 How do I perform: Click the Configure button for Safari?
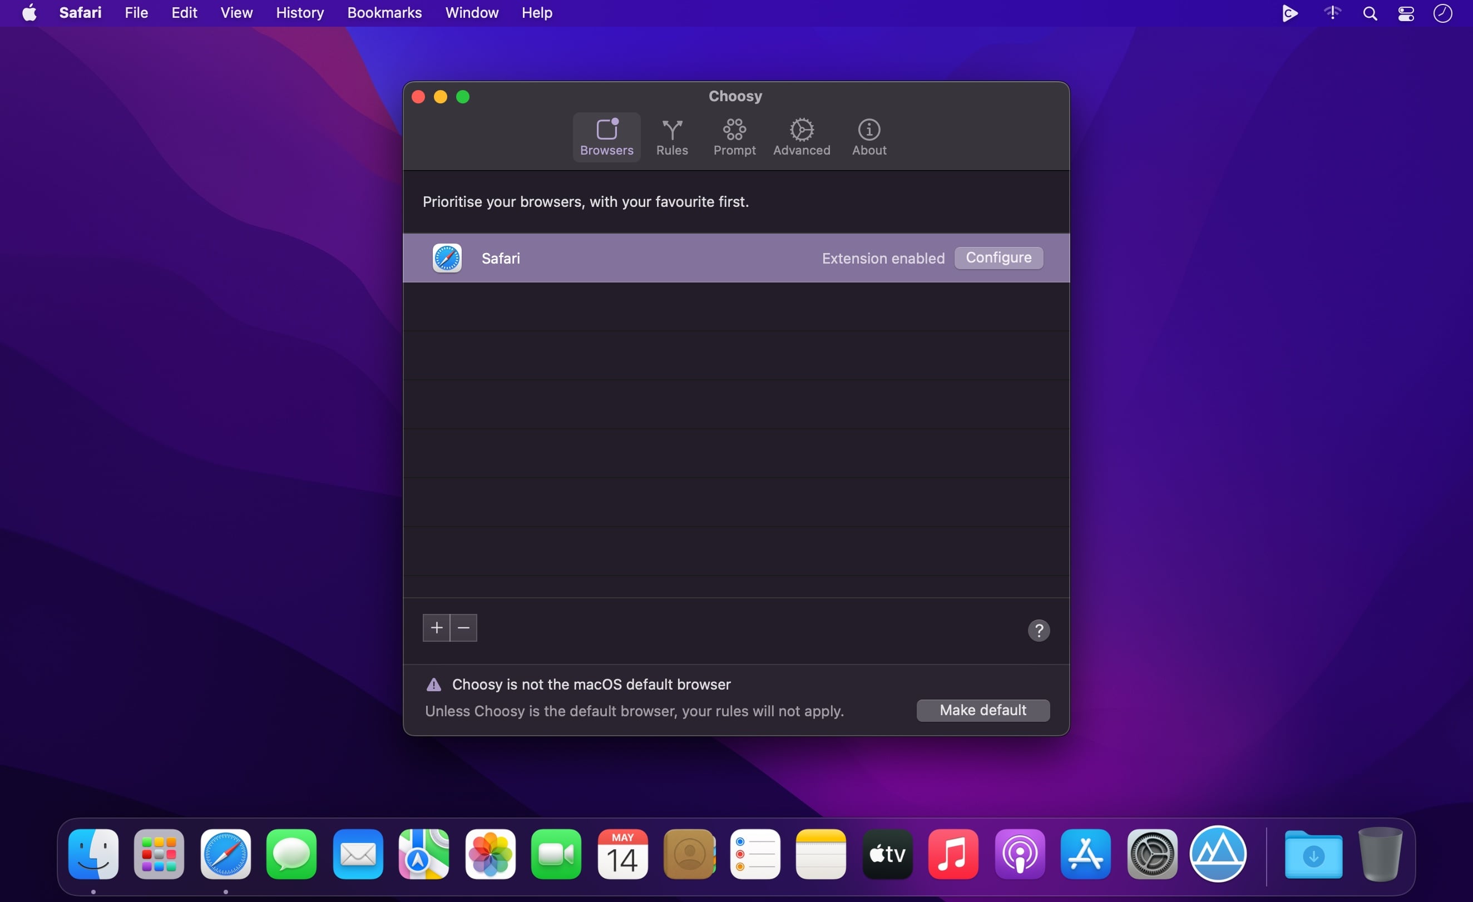tap(999, 257)
